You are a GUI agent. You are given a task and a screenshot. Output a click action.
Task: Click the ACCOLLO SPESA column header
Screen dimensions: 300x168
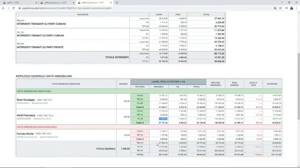pos(253,84)
